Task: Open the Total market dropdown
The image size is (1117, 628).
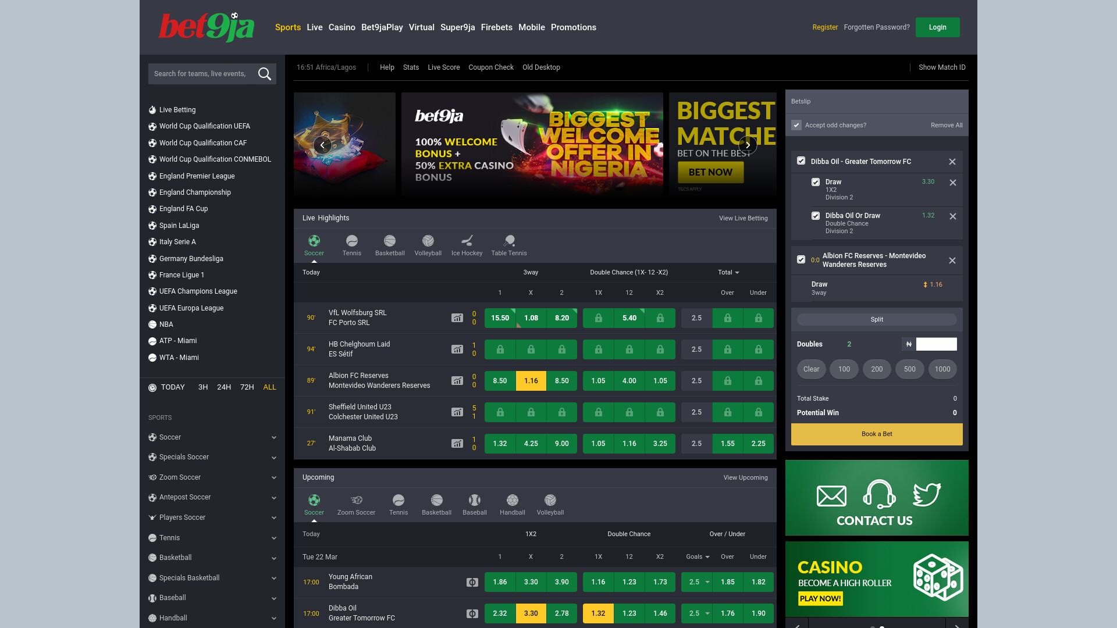Action: point(728,272)
